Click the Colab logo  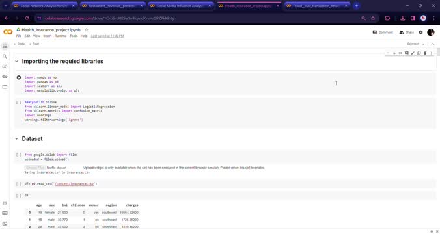coord(8,32)
